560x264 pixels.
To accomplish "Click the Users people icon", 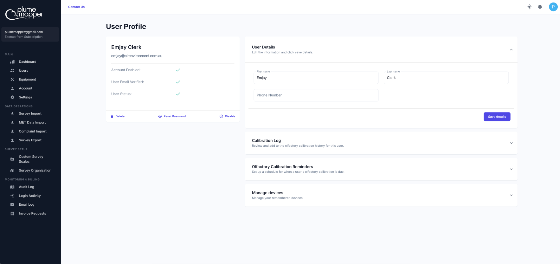I will [x=12, y=71].
